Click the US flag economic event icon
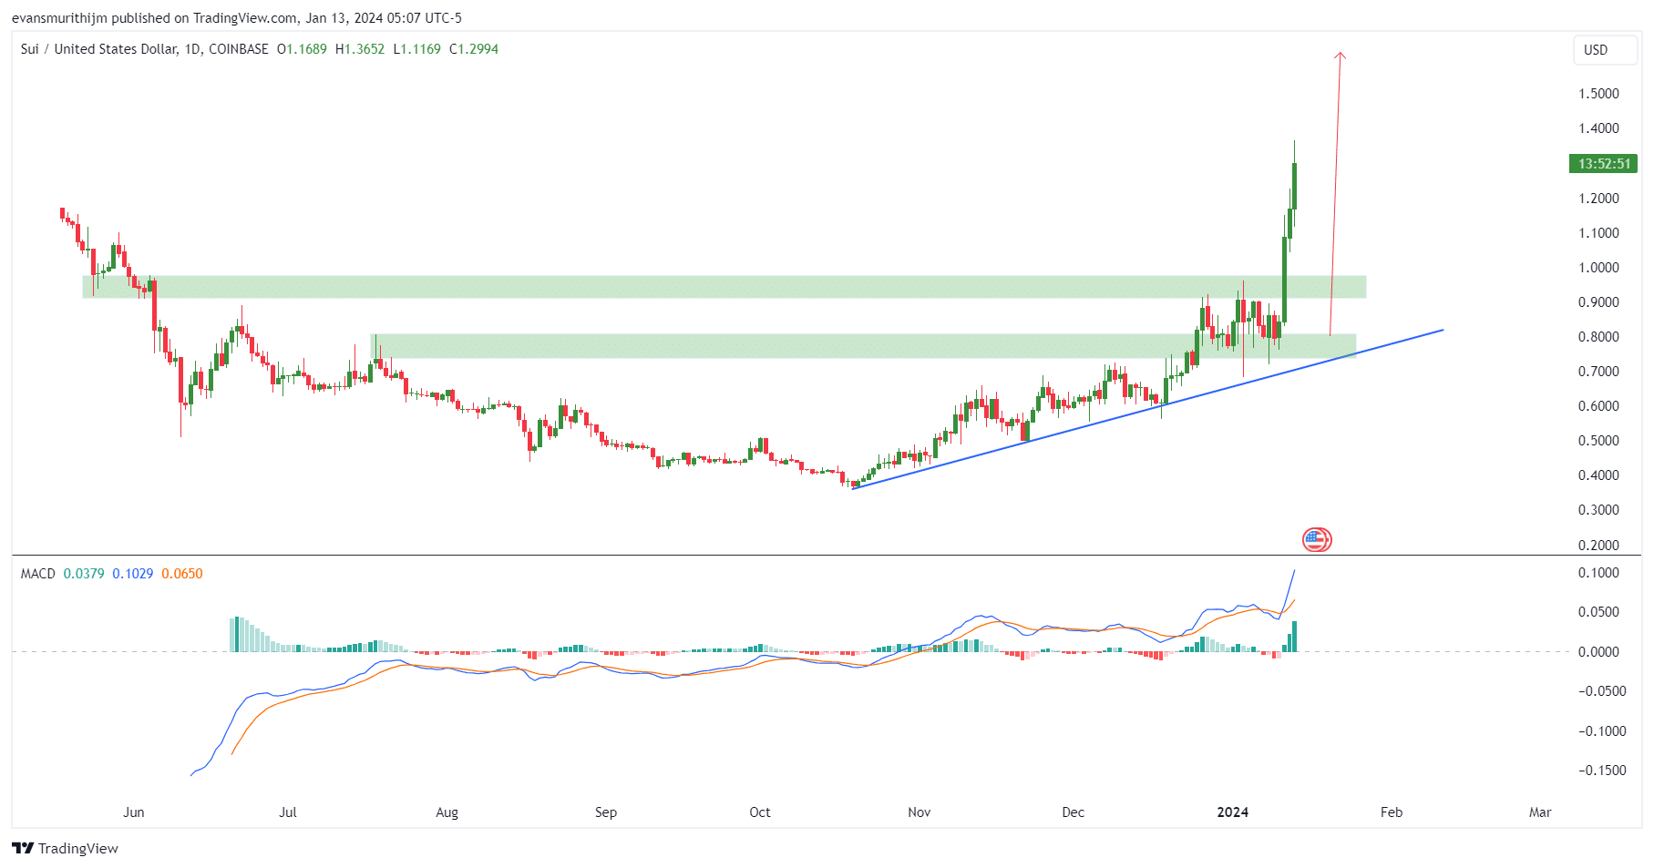 [1317, 540]
